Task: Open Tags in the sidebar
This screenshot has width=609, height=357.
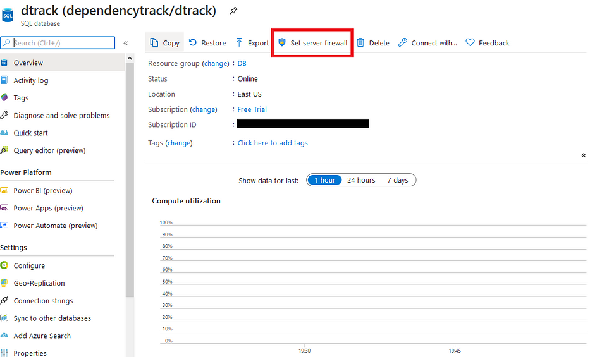Action: click(21, 98)
